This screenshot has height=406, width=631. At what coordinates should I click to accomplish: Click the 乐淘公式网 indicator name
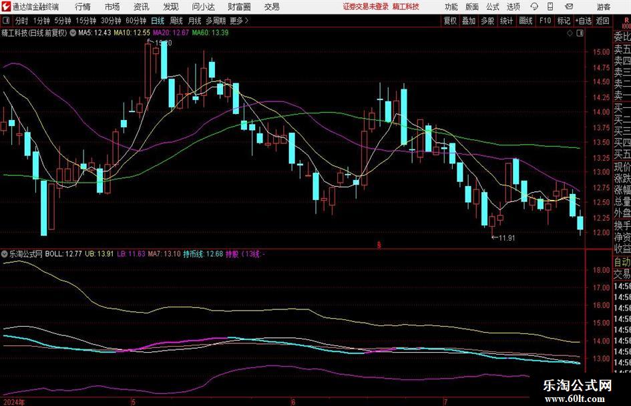point(26,254)
